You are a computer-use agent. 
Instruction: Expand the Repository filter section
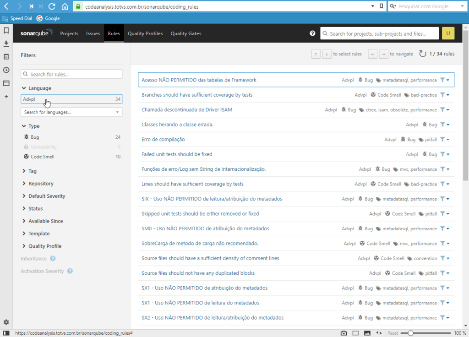(38, 184)
